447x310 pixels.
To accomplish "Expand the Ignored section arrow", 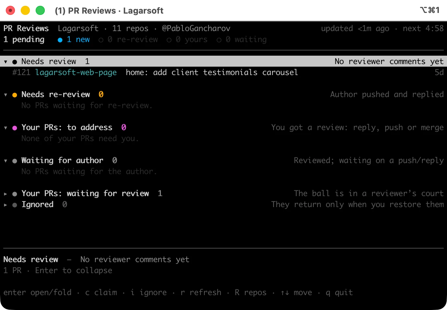I will tap(6, 205).
